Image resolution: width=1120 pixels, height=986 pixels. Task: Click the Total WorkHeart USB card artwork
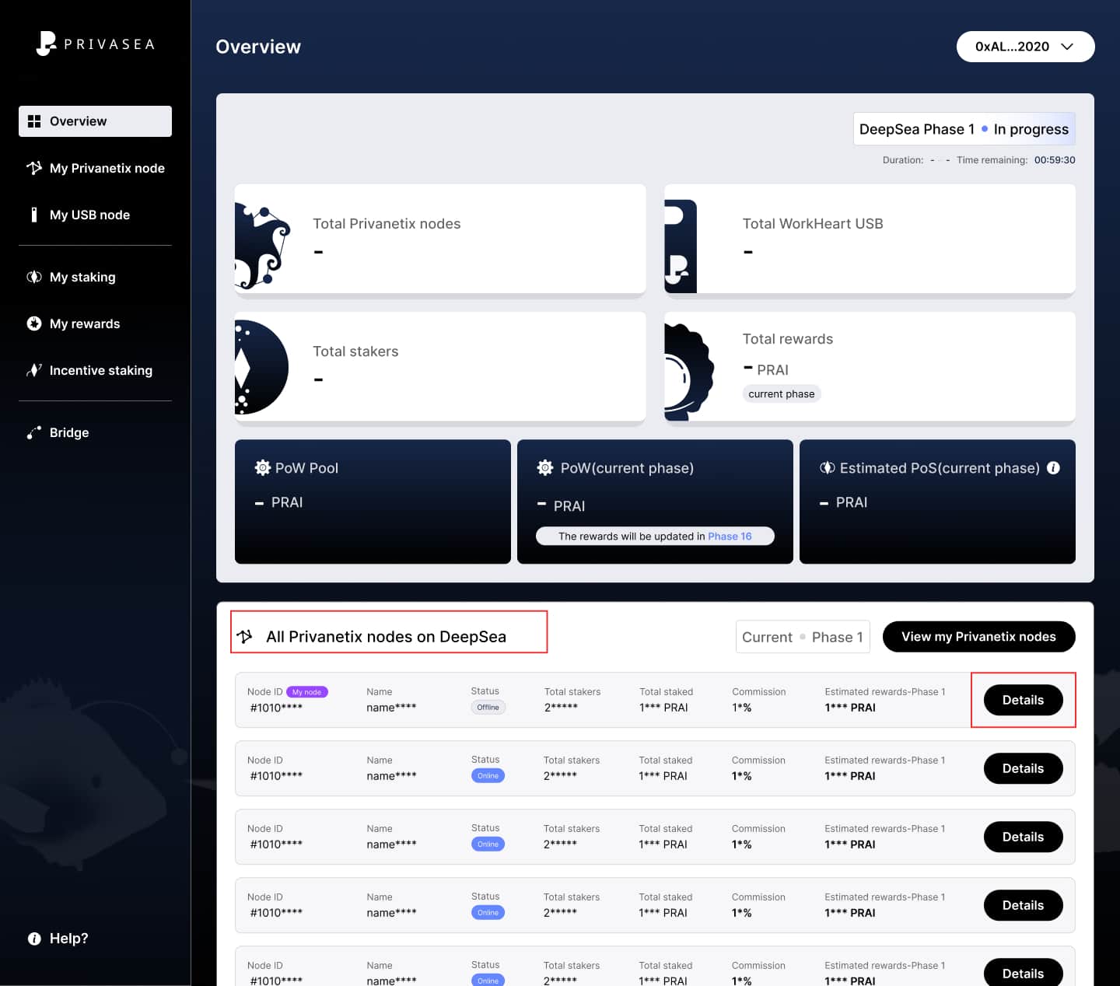coord(681,246)
